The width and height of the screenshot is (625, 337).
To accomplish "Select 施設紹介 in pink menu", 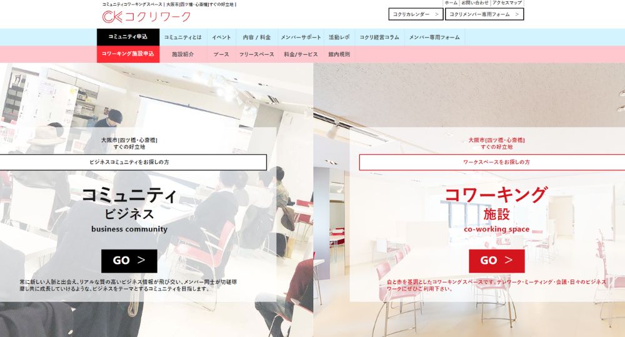I will (182, 54).
